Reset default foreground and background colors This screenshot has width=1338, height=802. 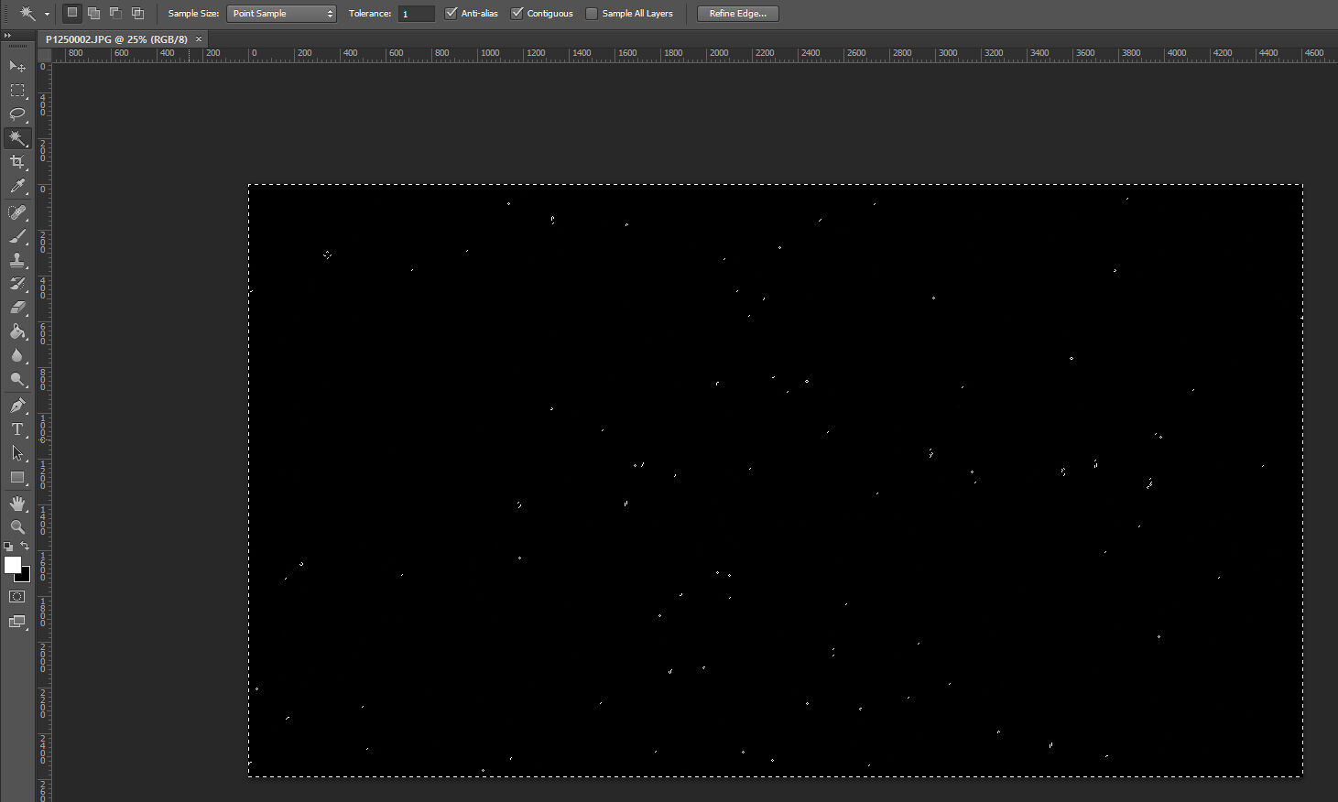coord(8,547)
